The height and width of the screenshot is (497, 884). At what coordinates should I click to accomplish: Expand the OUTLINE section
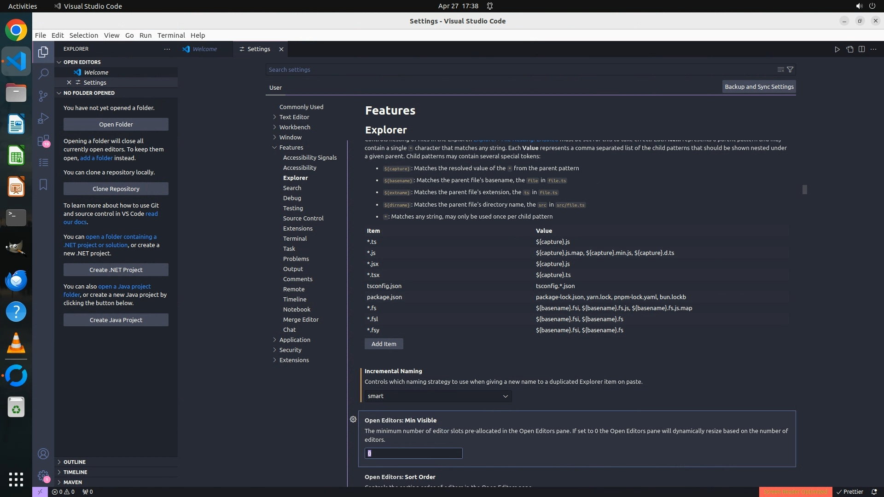click(75, 462)
